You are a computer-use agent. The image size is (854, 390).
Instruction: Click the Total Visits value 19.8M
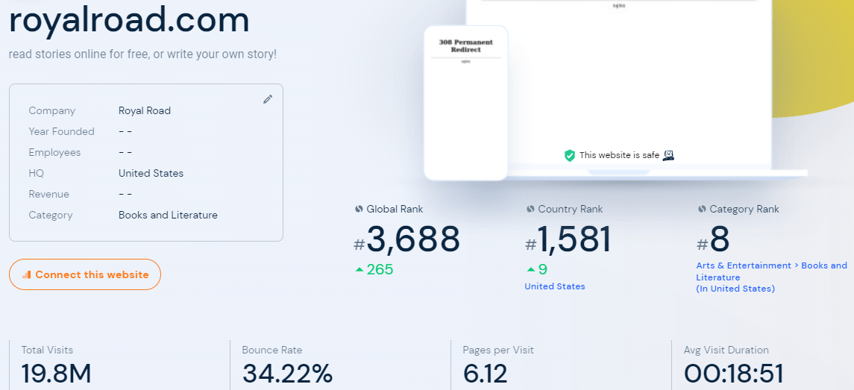[x=56, y=374]
